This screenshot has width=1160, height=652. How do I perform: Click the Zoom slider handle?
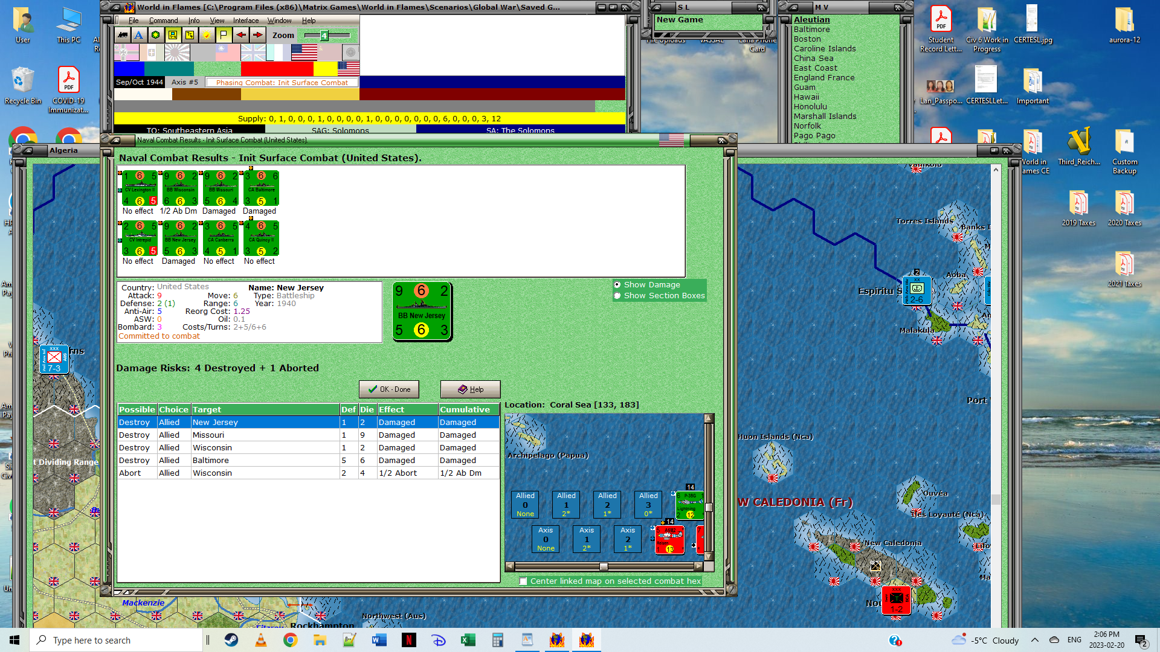[324, 36]
